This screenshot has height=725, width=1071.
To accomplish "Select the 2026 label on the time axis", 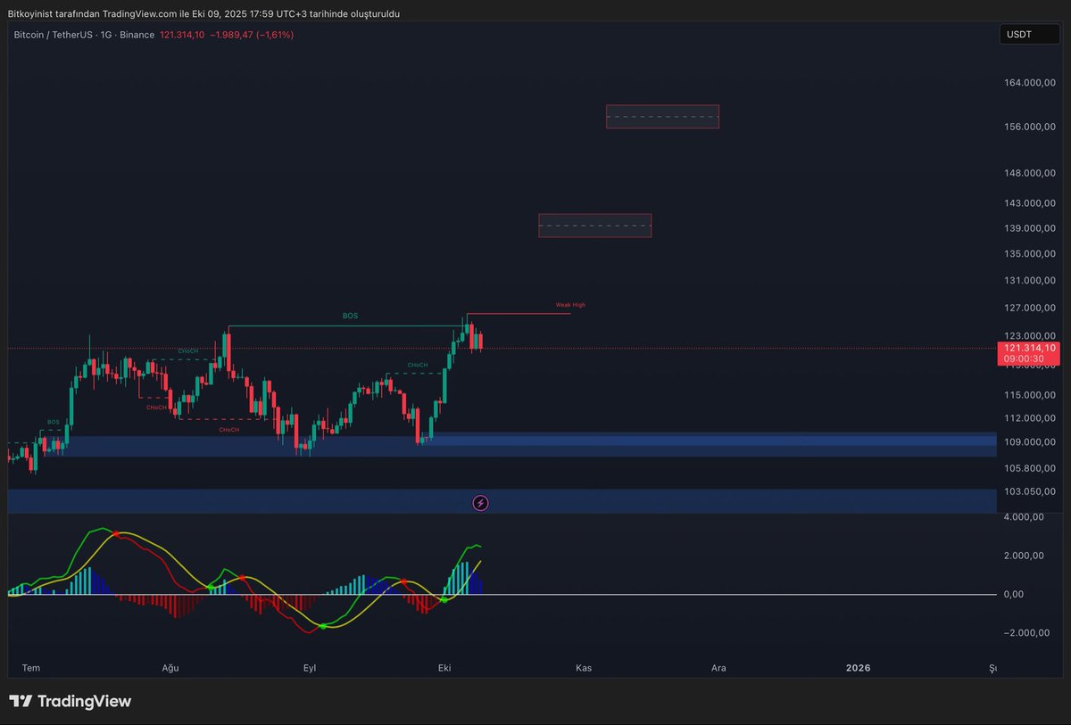I will point(858,667).
